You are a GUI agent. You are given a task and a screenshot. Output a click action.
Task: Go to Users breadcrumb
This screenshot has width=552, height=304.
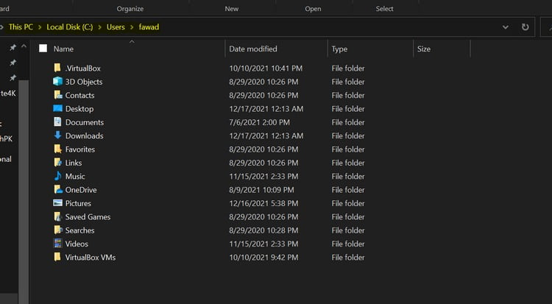(x=116, y=26)
